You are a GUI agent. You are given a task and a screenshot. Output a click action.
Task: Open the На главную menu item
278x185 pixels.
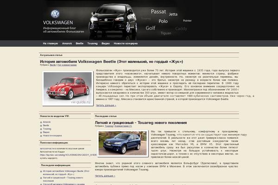click(x=51, y=43)
